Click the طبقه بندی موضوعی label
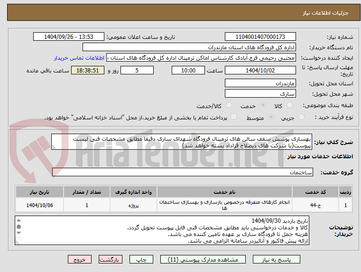This screenshot has width=361, height=272. (x=329, y=106)
